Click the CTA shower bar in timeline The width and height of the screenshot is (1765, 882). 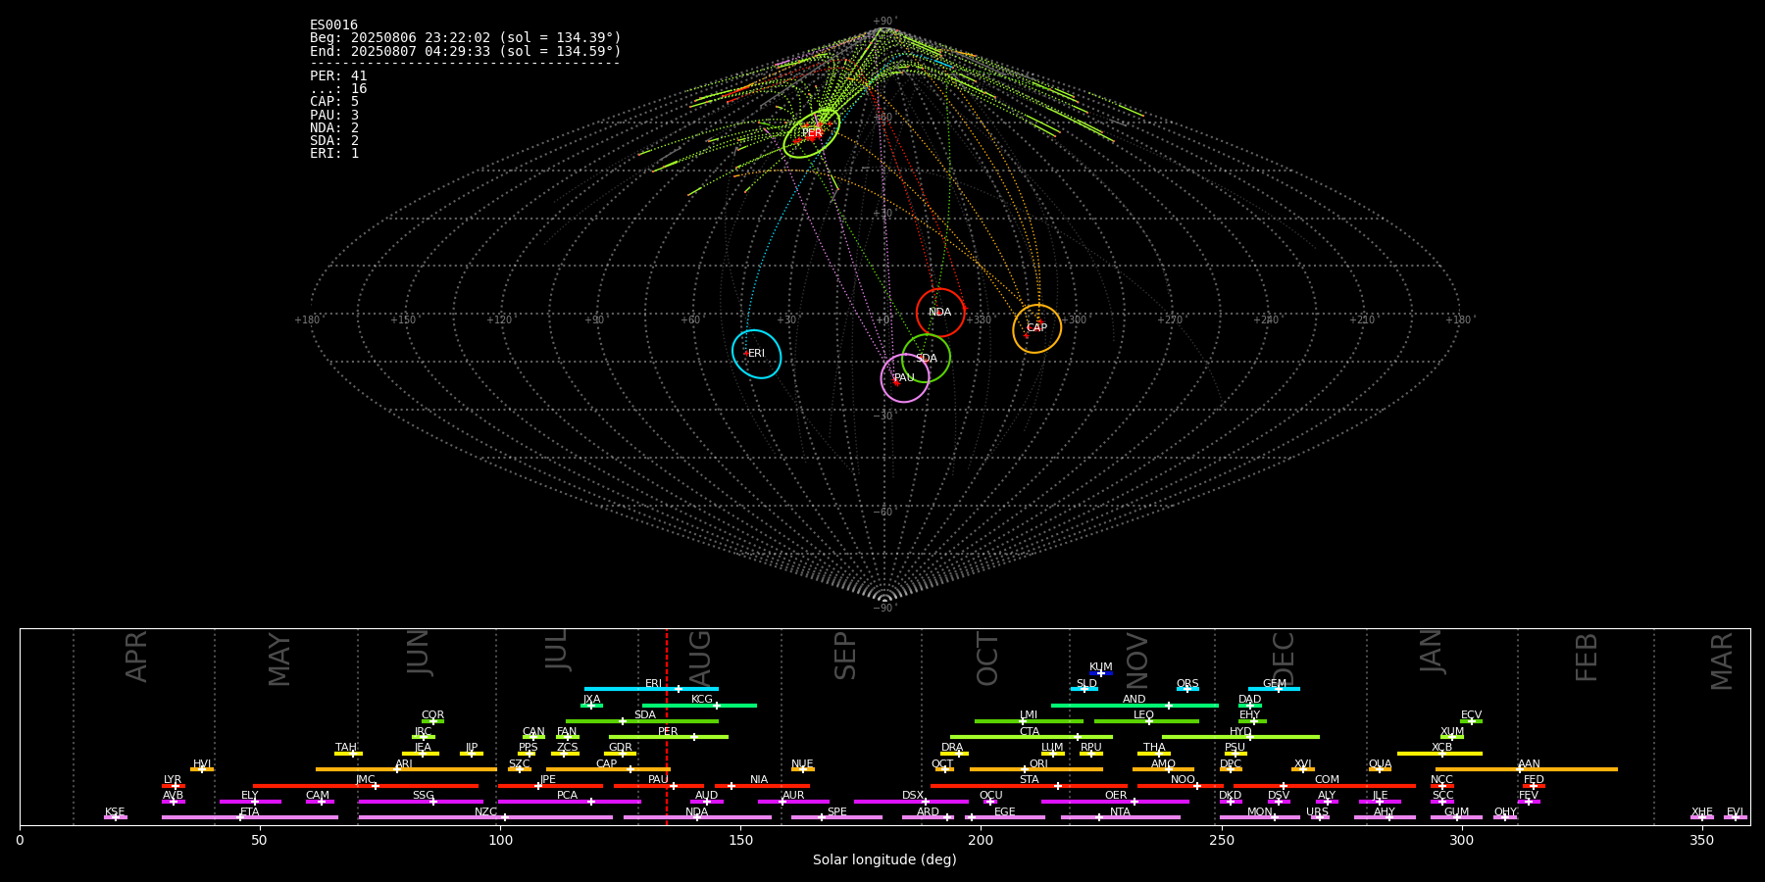[x=1032, y=737]
